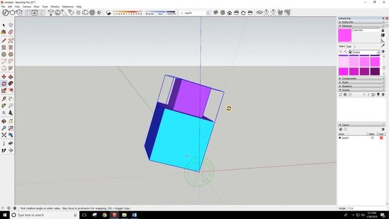389x219 pixels.
Task: Toggle Show/Hide Shadows button
Action: click(x=108, y=12)
